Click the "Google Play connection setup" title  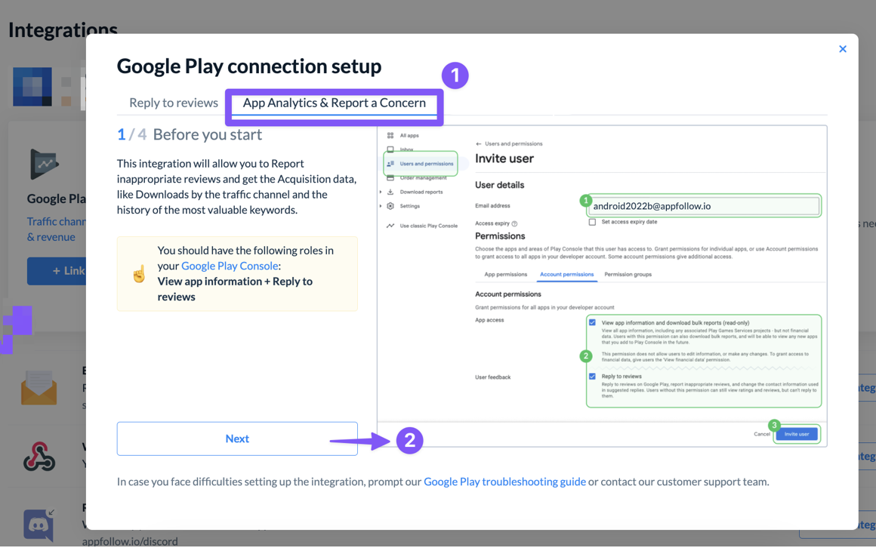[249, 66]
